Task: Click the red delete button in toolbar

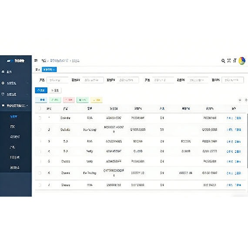Action: (x=69, y=100)
